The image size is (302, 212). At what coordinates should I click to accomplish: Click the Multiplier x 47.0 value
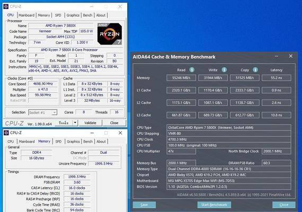pyautogui.click(x=43, y=90)
